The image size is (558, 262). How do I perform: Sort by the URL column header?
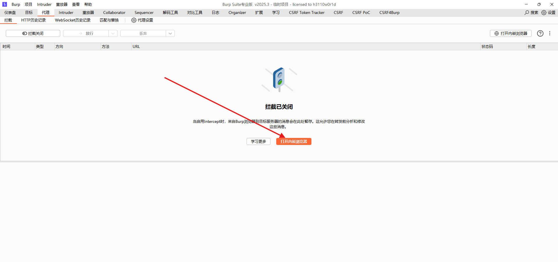point(306,46)
